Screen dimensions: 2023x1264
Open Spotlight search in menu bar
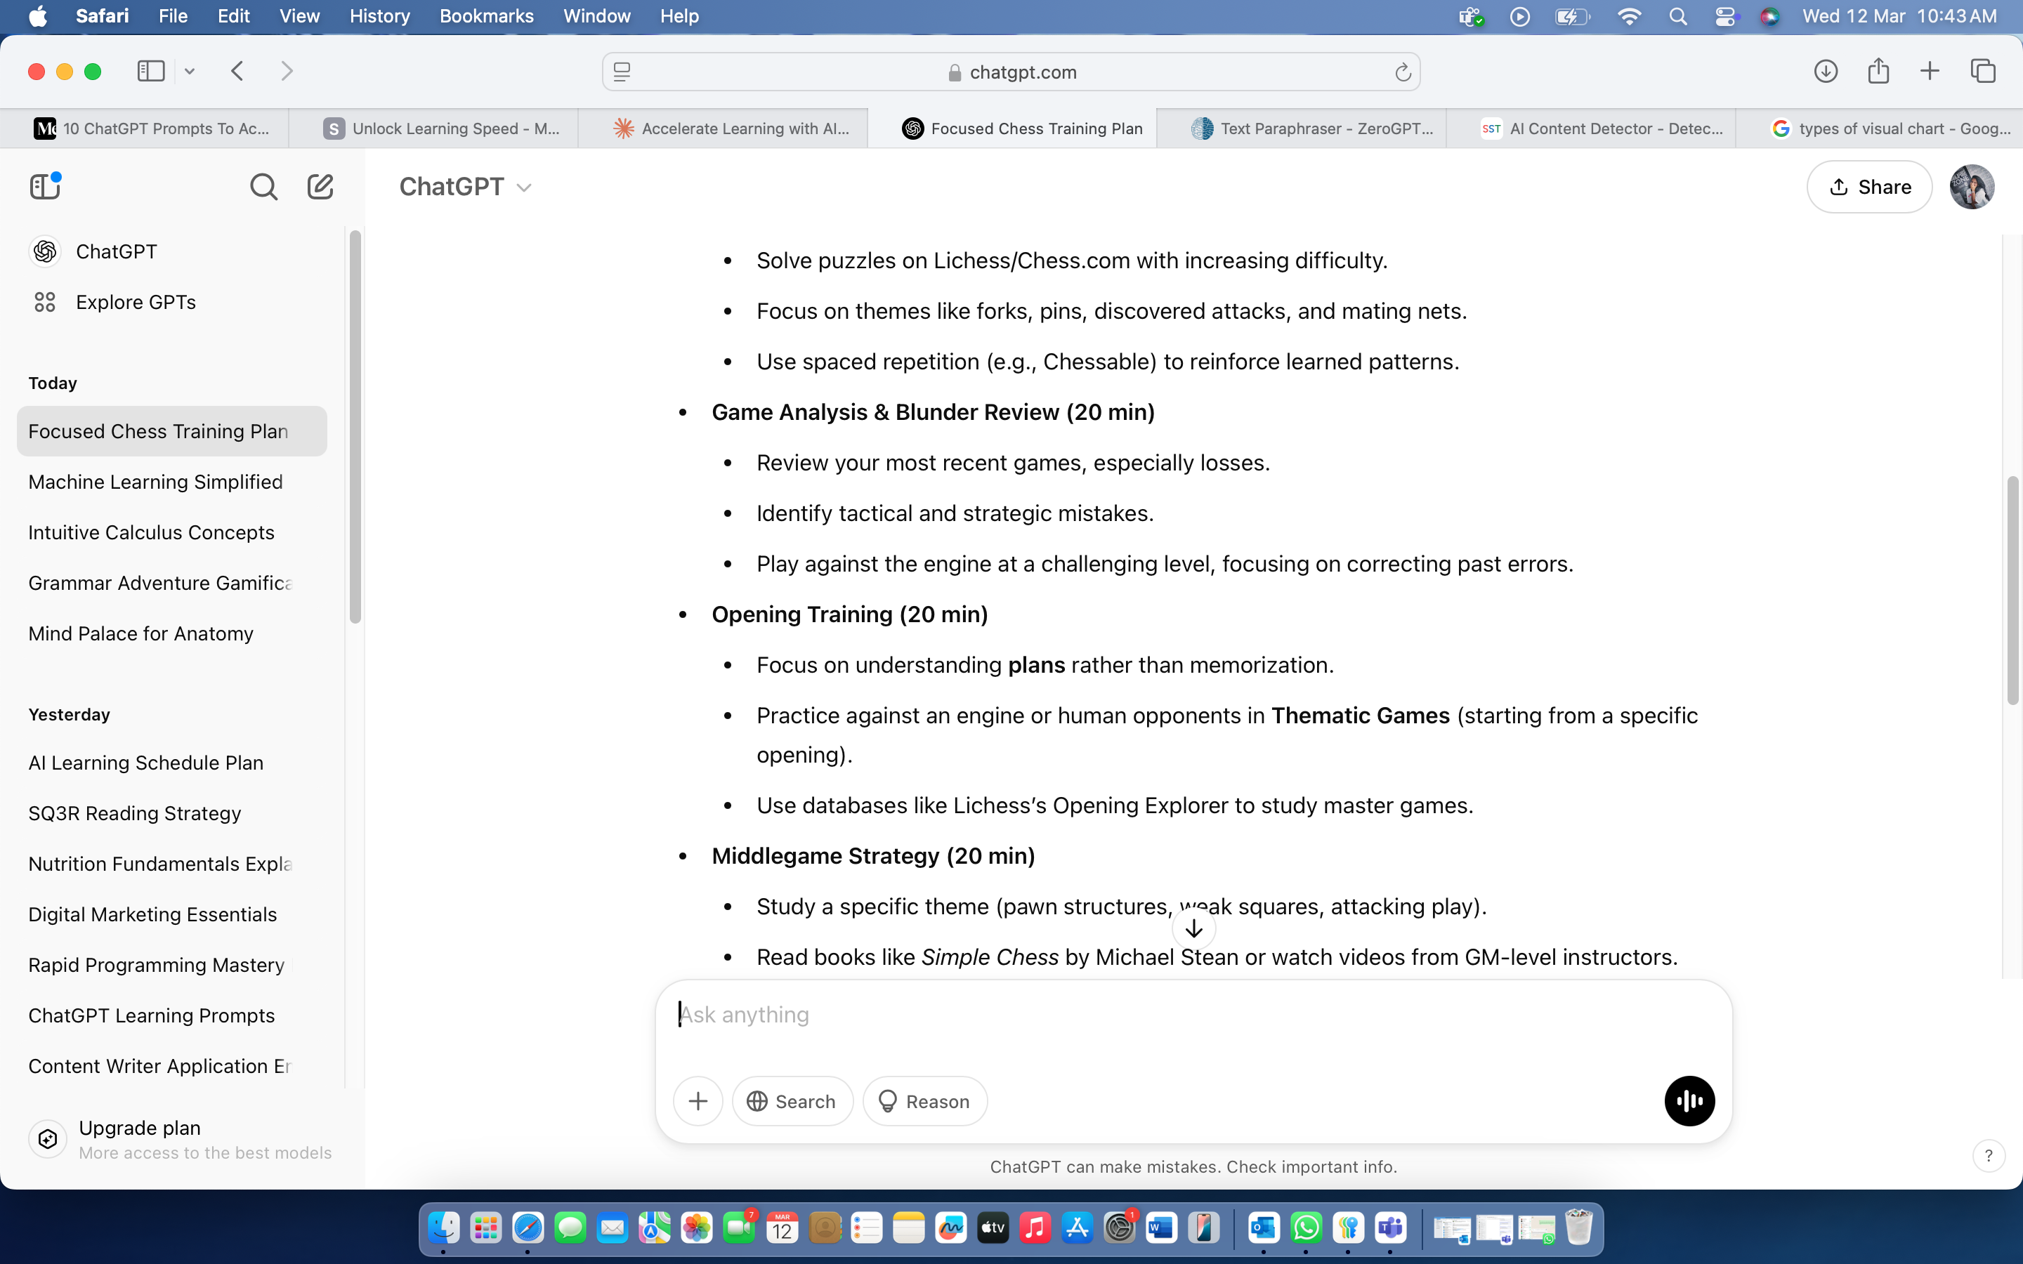(1677, 17)
